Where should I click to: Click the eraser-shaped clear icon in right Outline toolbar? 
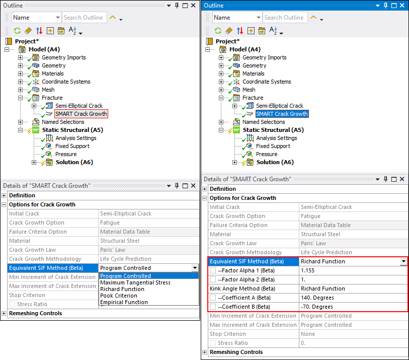click(229, 31)
